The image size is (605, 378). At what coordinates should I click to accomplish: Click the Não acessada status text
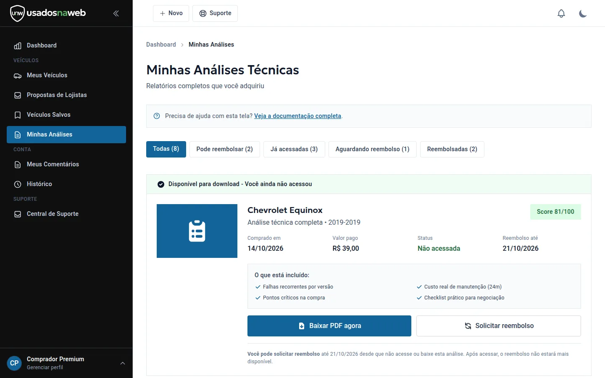click(439, 249)
